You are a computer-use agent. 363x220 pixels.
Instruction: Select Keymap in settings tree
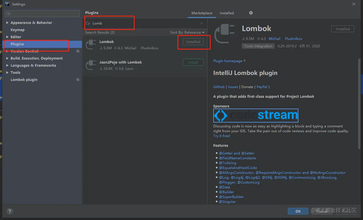point(17,30)
